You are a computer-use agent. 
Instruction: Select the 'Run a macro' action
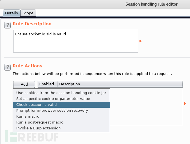click(x=61, y=116)
